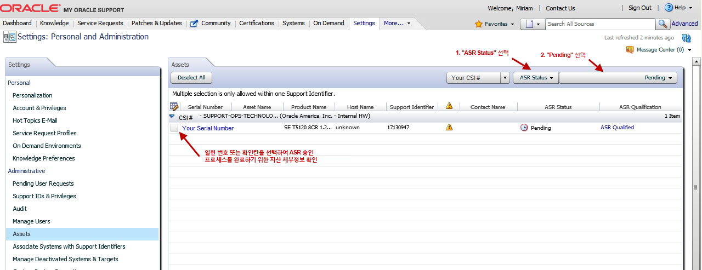
Task: Tick the checkbox beside Your Serial Number
Action: tap(174, 128)
